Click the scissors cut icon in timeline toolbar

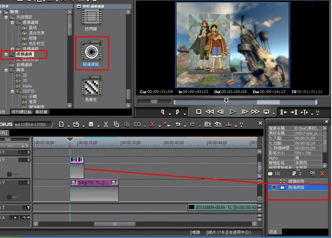pyautogui.click(x=106, y=124)
